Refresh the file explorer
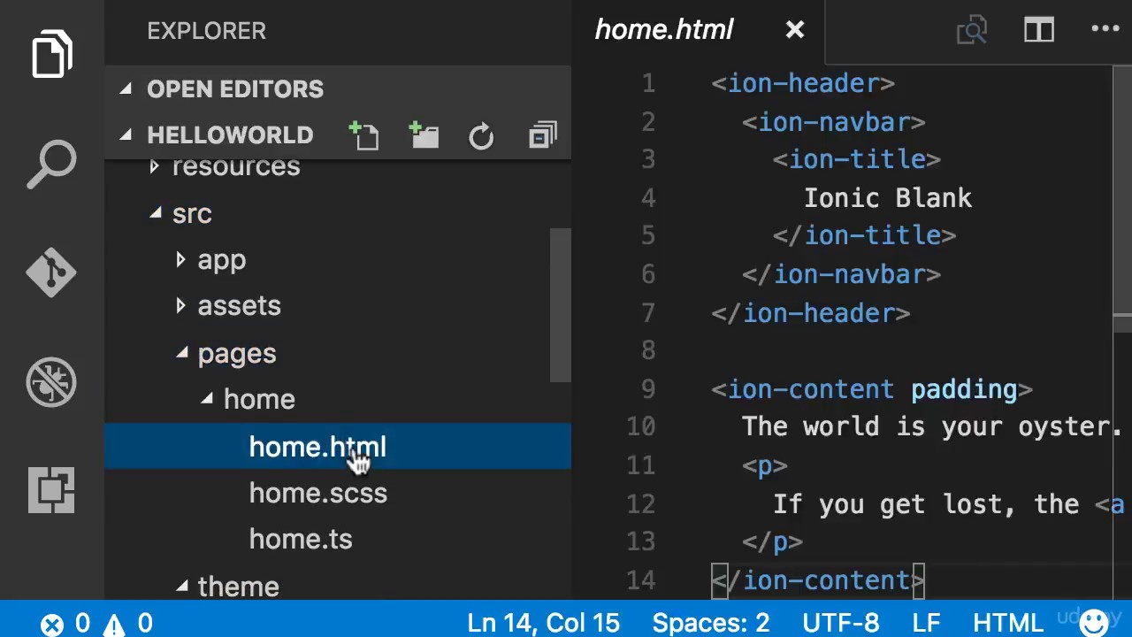This screenshot has width=1132, height=637. (x=481, y=136)
